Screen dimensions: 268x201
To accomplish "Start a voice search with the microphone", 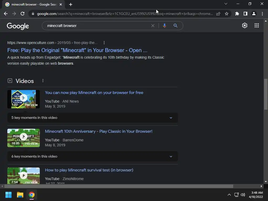I will point(164,26).
